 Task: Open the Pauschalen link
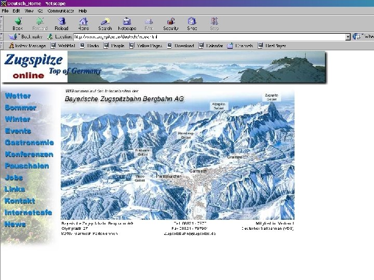point(27,166)
